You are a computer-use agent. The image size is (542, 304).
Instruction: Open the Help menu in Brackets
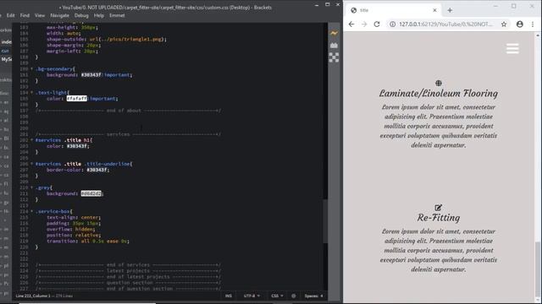pyautogui.click(x=99, y=15)
